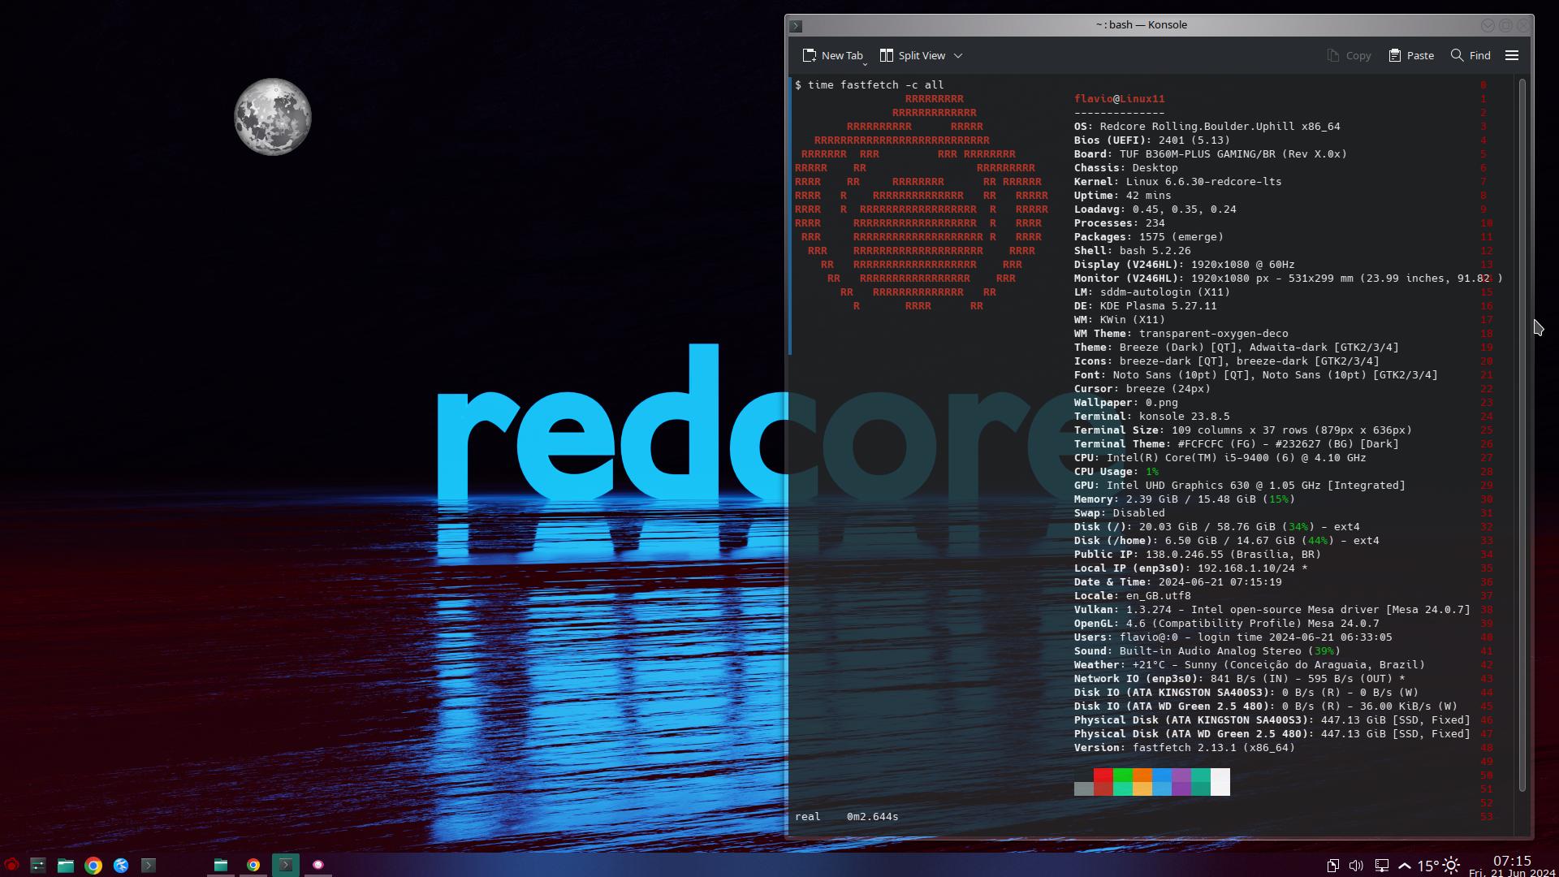Launch the pinned terminal icon
The height and width of the screenshot is (877, 1559).
coord(148,865)
